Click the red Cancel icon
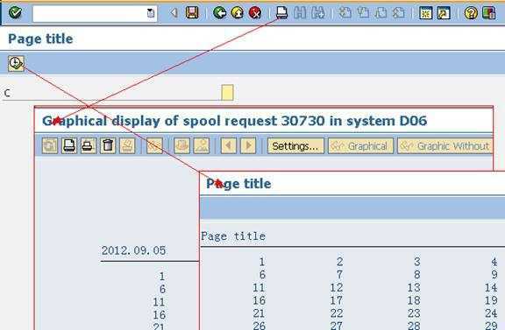 pos(255,13)
